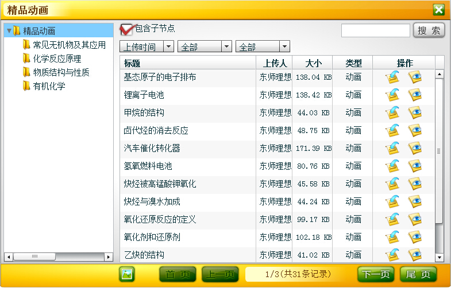Click preview eye icon for 锂离子电池

coord(415,95)
